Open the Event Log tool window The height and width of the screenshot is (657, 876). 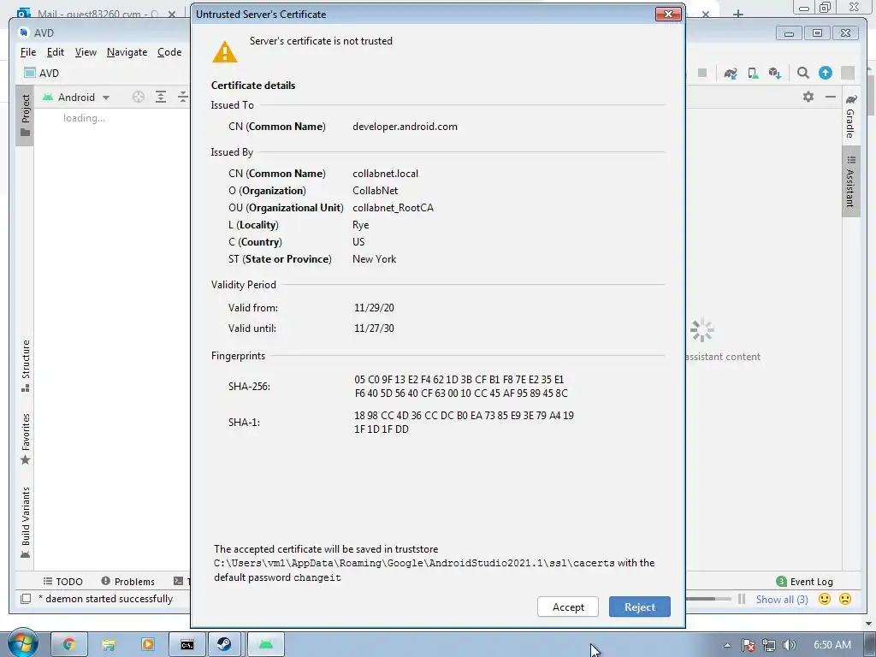coord(804,582)
